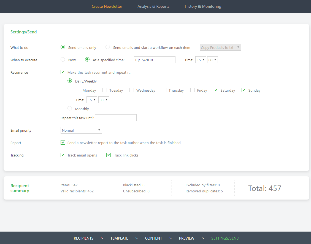Click the 10/15/2019 date field

(x=155, y=60)
